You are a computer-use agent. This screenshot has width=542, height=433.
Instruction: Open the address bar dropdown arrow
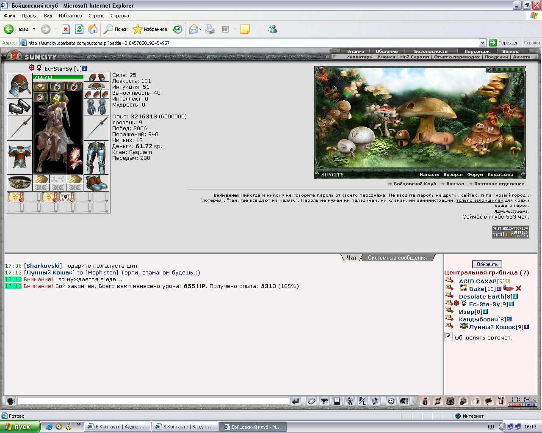click(x=482, y=43)
